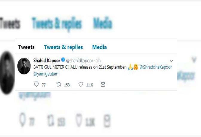Click the reply speech bubble icon

pyautogui.click(x=36, y=84)
